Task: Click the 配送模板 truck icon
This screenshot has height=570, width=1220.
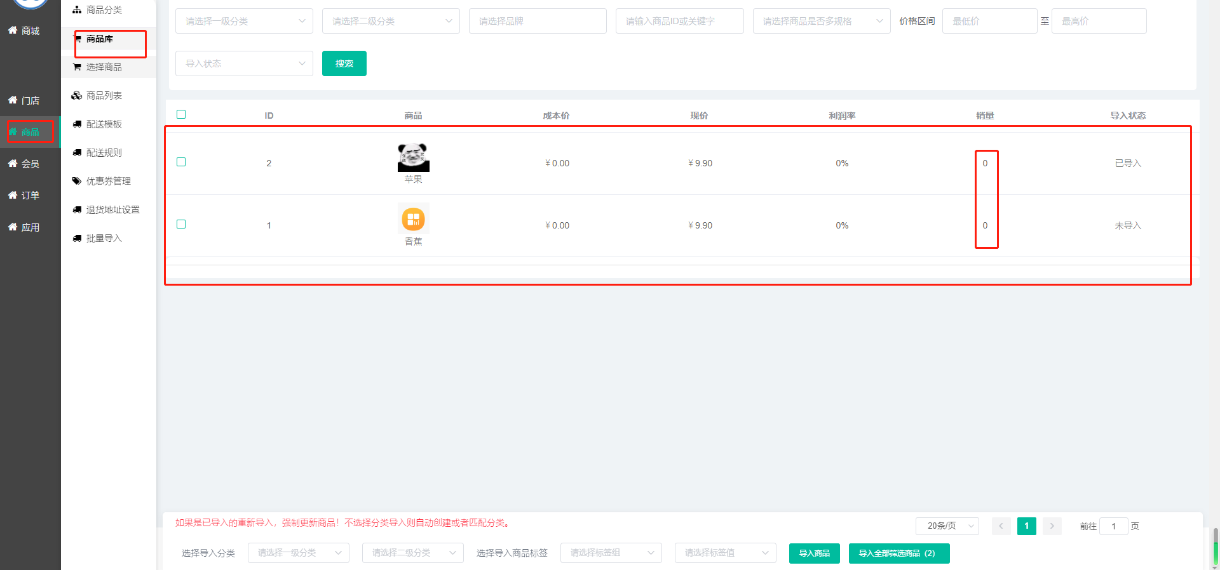Action: click(x=77, y=124)
